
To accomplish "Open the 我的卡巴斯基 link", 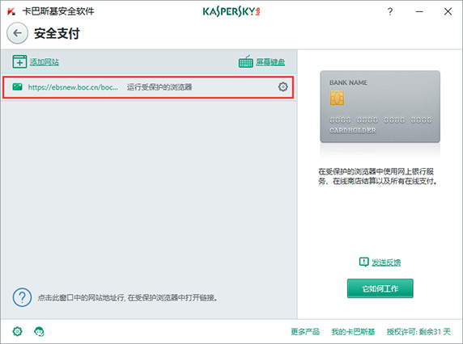I will 353,332.
